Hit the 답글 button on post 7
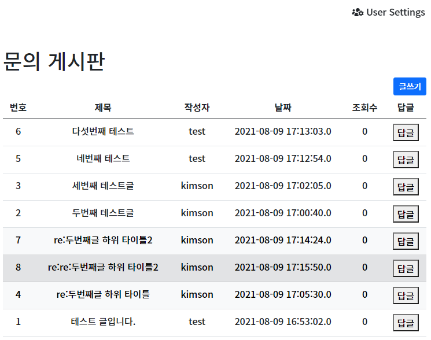This screenshot has height=340, width=431. click(x=406, y=241)
